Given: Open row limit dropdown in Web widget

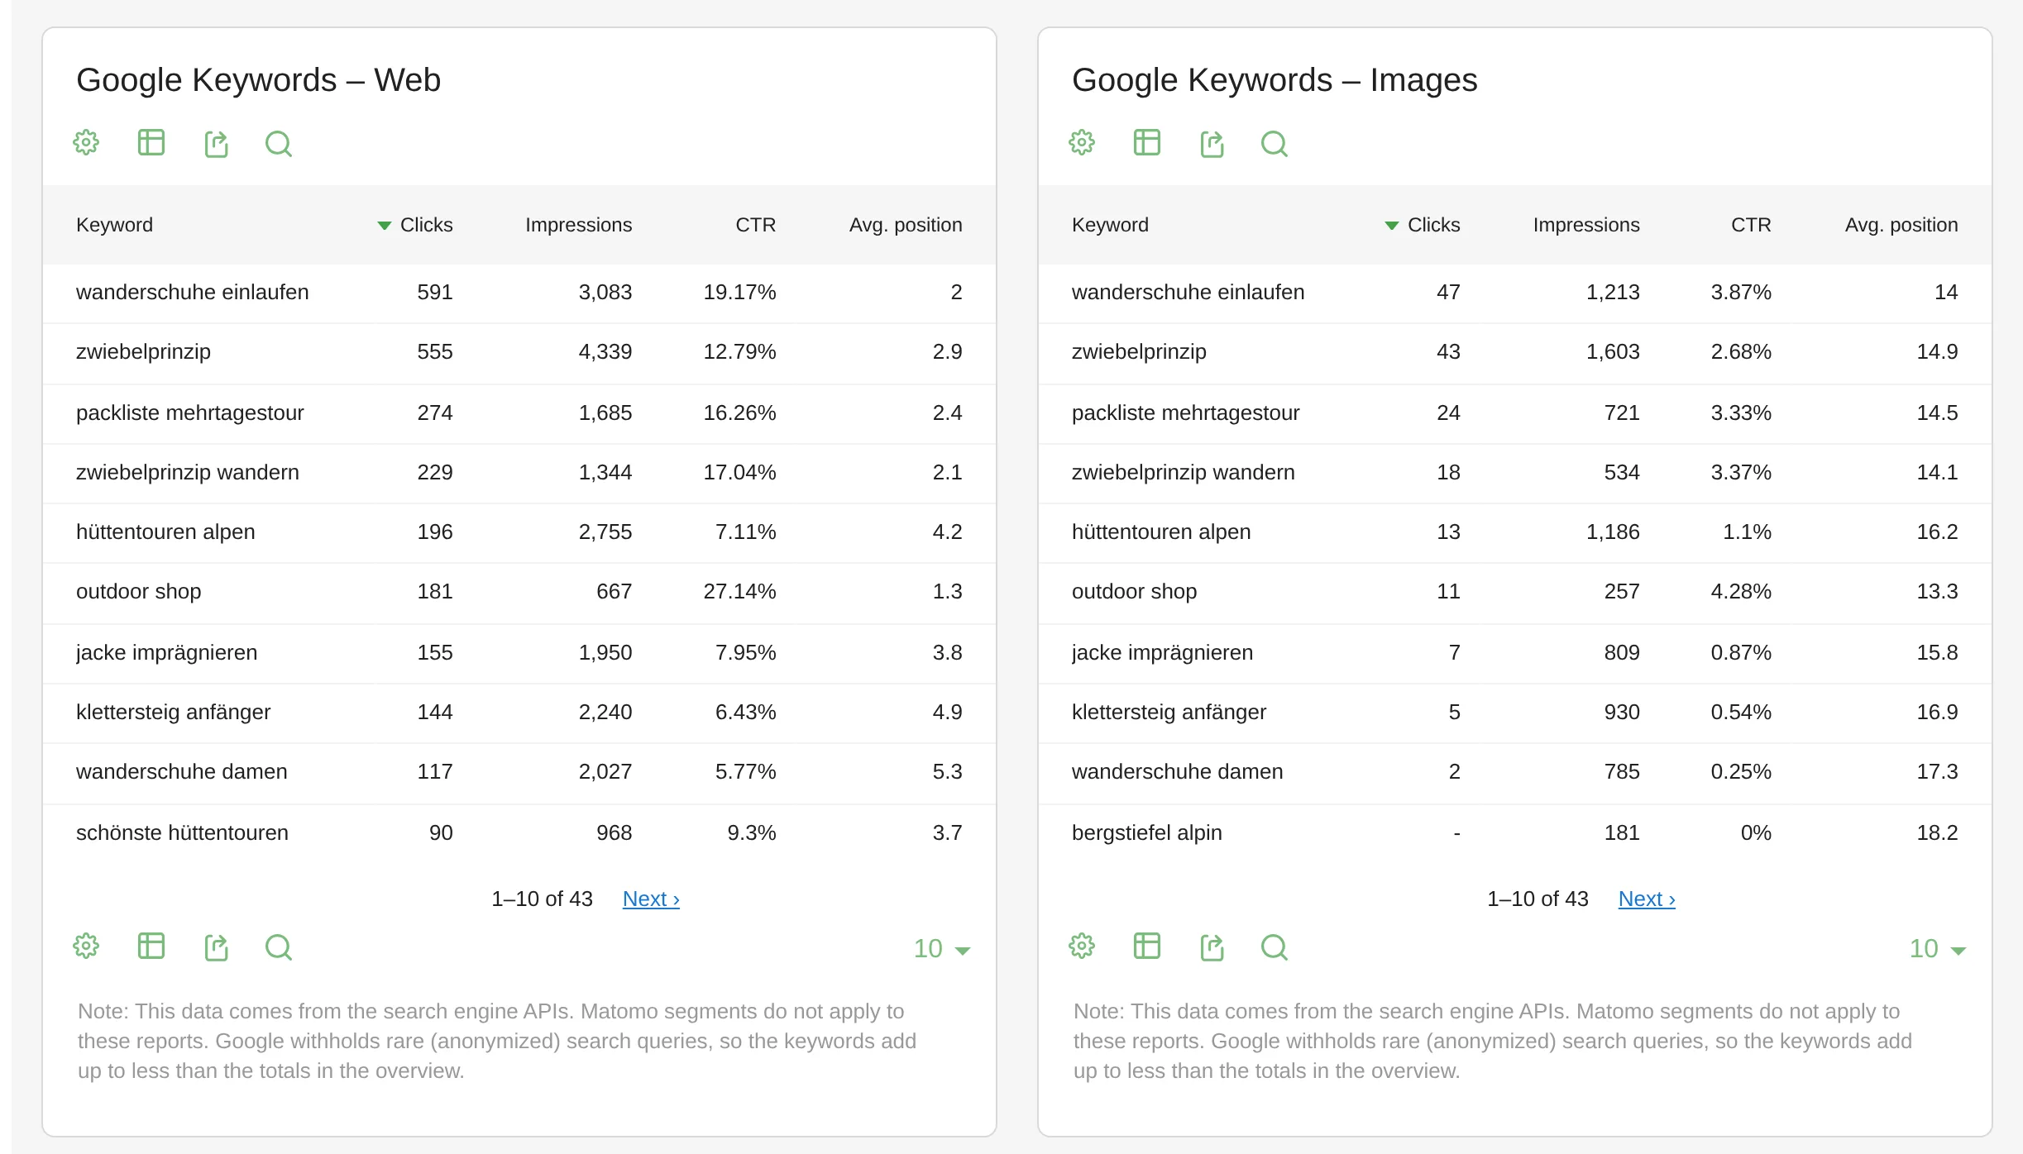Looking at the screenshot, I should [941, 949].
